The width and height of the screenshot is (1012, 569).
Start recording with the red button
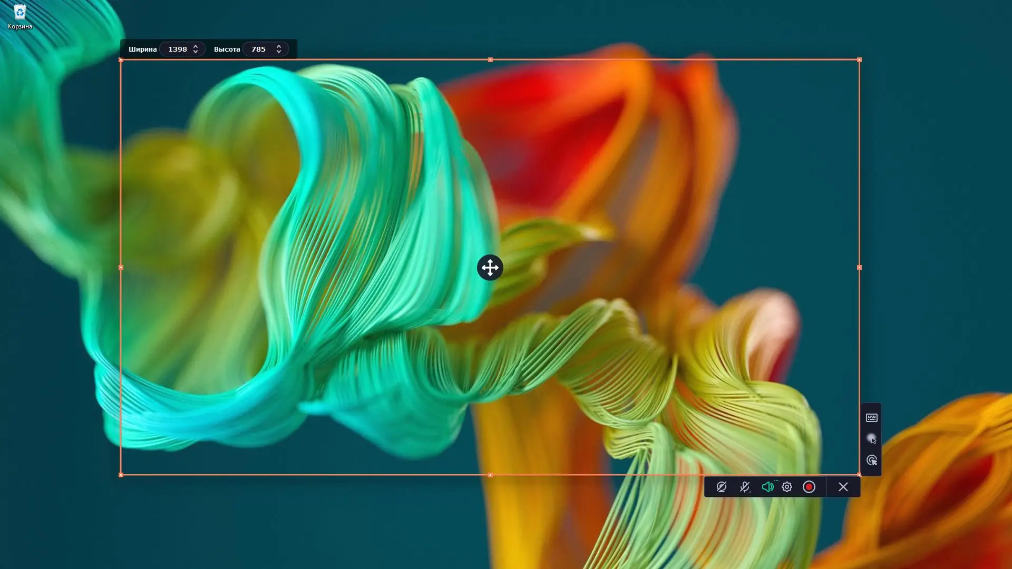point(809,487)
